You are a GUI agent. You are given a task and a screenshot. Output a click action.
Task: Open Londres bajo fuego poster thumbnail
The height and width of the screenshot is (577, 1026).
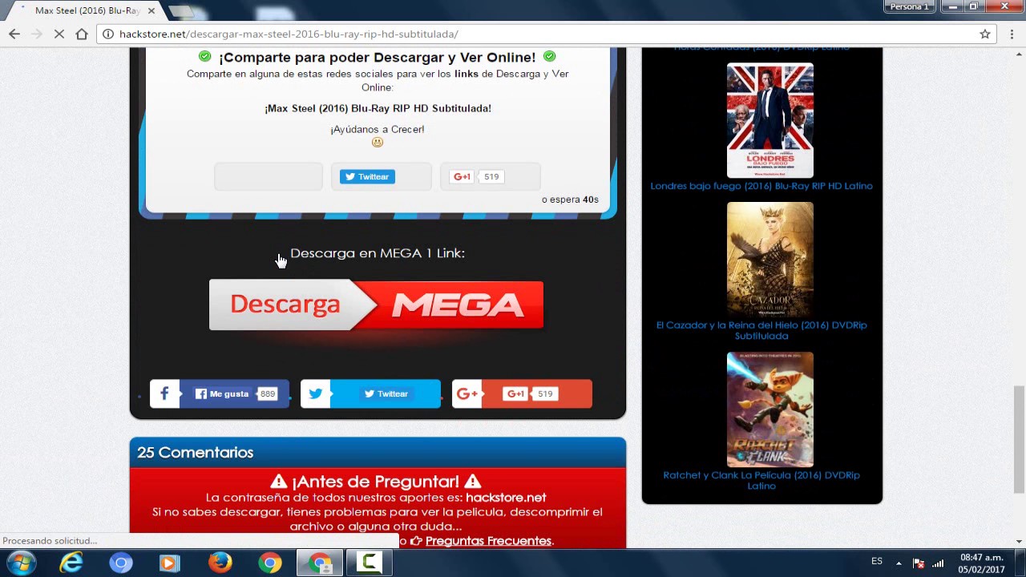[769, 120]
